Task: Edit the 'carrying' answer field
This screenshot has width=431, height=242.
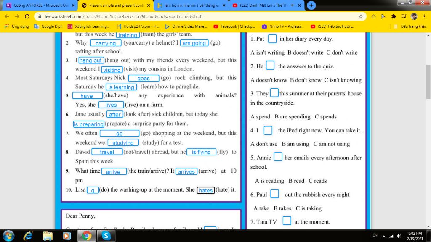Action: 106,43
